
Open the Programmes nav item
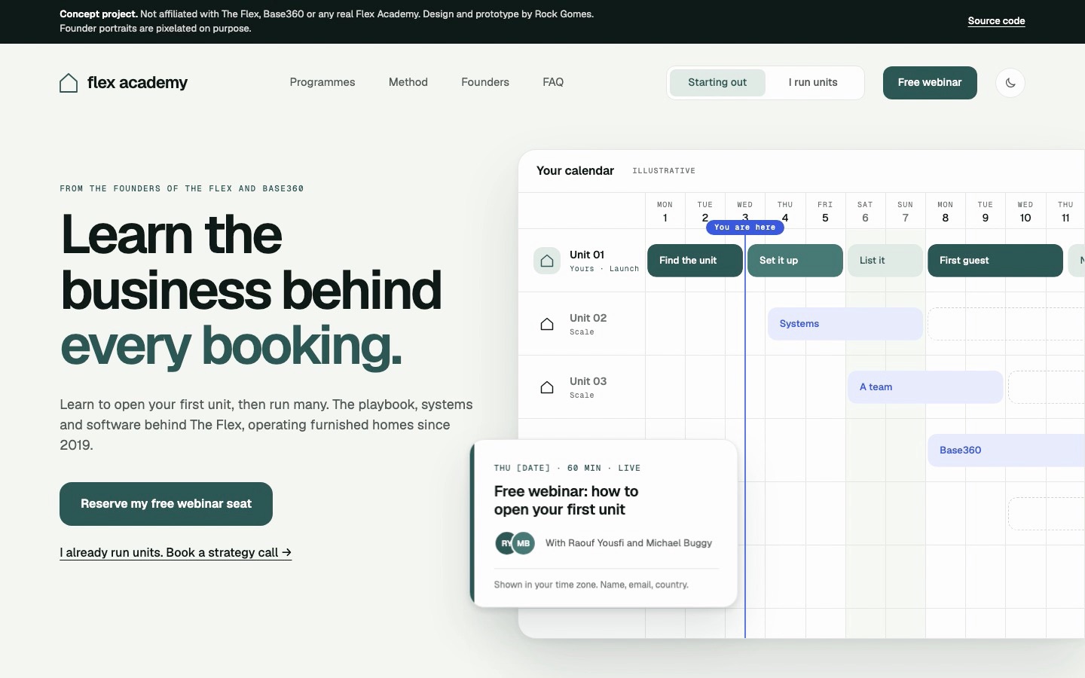[322, 82]
